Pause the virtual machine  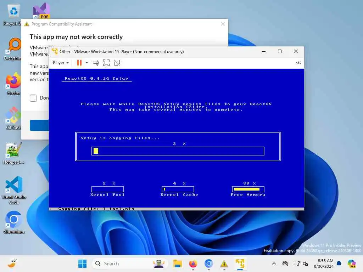coord(79,63)
